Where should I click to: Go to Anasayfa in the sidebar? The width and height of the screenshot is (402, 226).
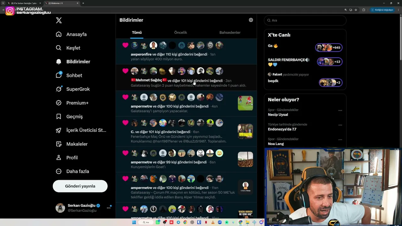(71, 34)
